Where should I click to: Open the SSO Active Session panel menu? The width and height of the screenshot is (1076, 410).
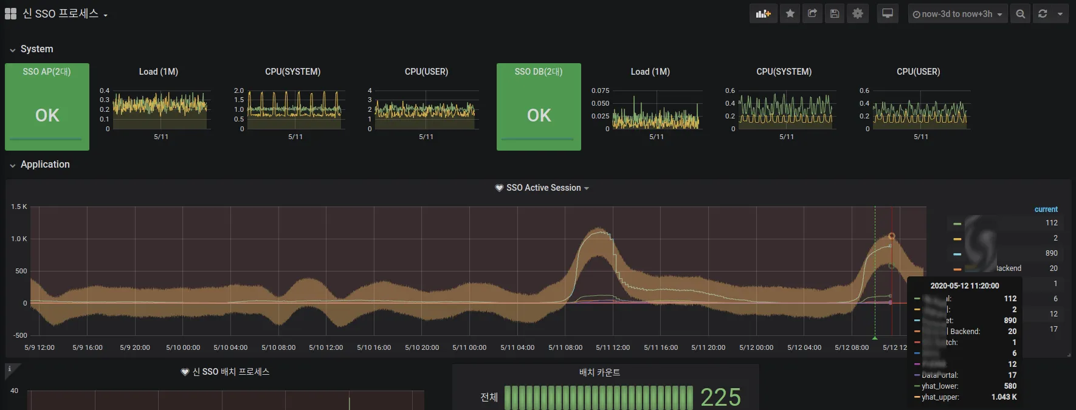542,188
